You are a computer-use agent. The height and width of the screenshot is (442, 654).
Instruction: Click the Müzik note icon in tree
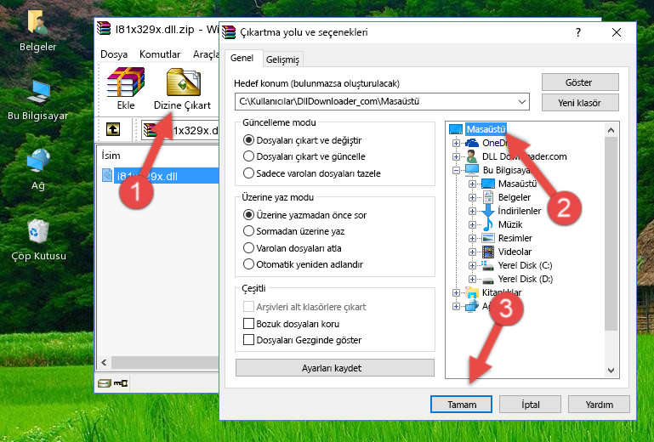click(x=487, y=224)
